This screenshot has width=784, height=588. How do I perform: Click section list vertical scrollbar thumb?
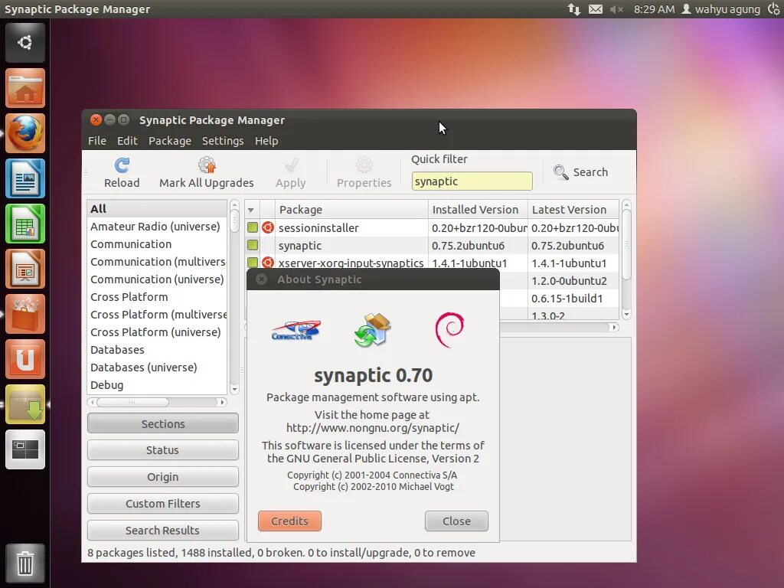234,221
